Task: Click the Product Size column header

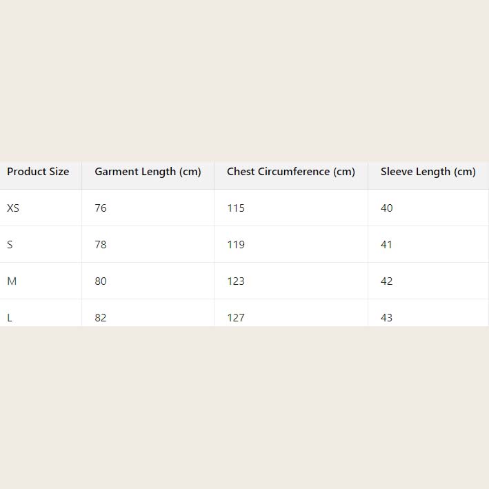Action: (38, 172)
